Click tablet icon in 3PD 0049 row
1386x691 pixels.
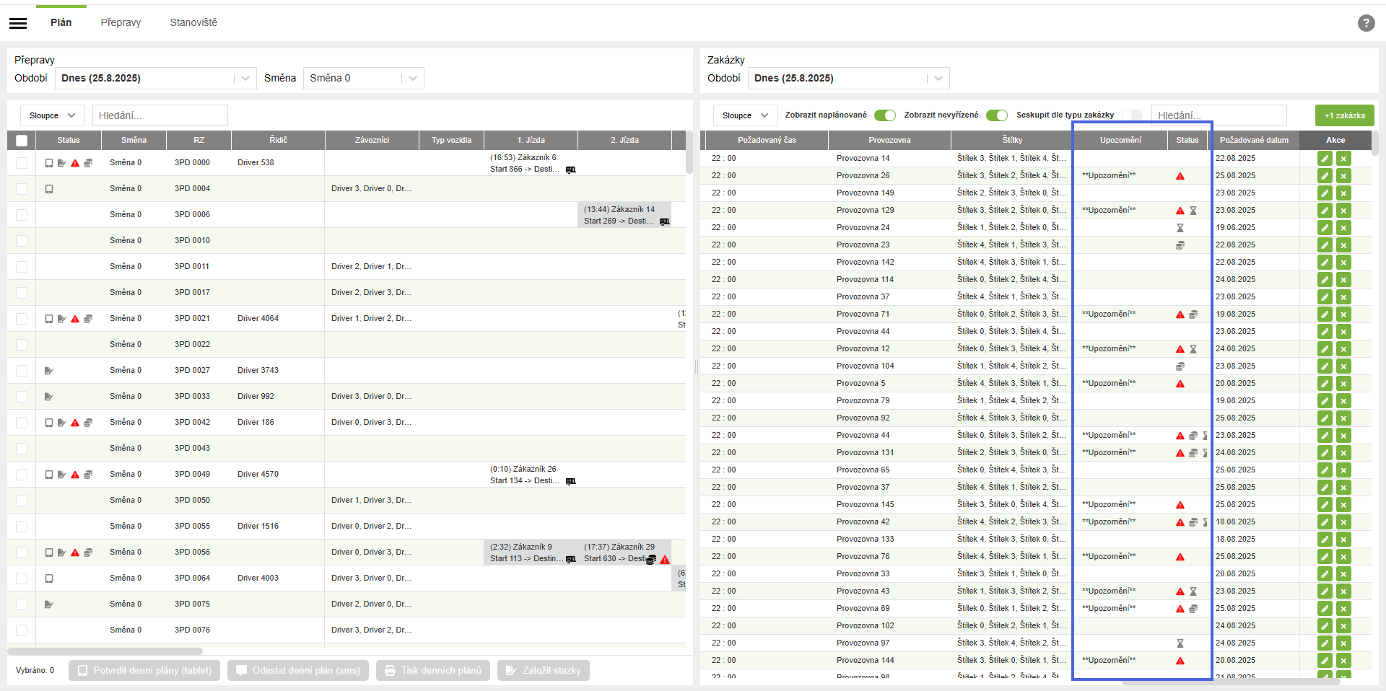tap(49, 475)
